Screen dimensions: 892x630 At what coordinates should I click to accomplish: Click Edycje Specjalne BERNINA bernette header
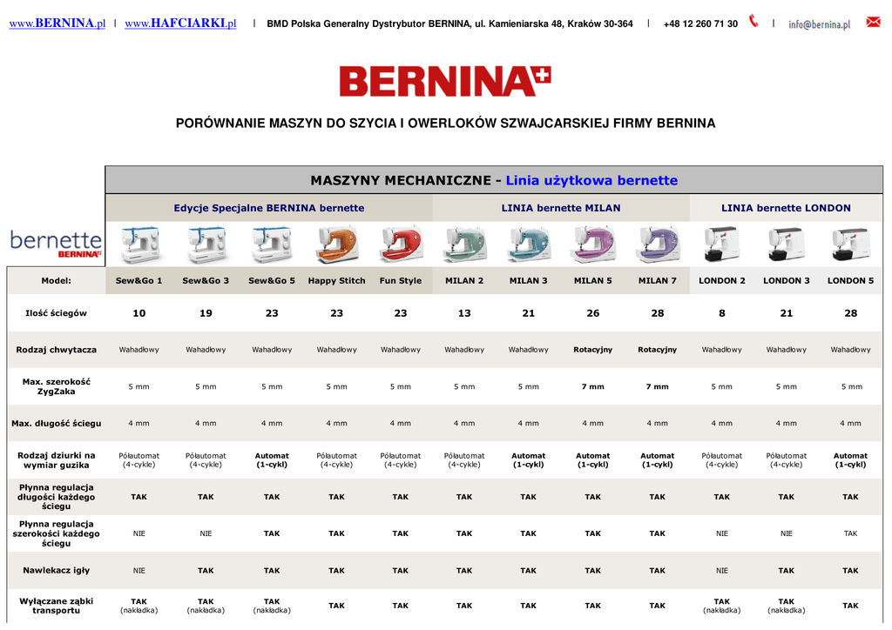[269, 208]
